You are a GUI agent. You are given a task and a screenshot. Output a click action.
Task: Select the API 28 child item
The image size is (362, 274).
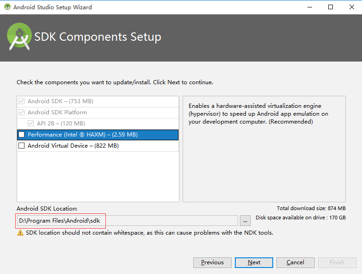pyautogui.click(x=61, y=124)
